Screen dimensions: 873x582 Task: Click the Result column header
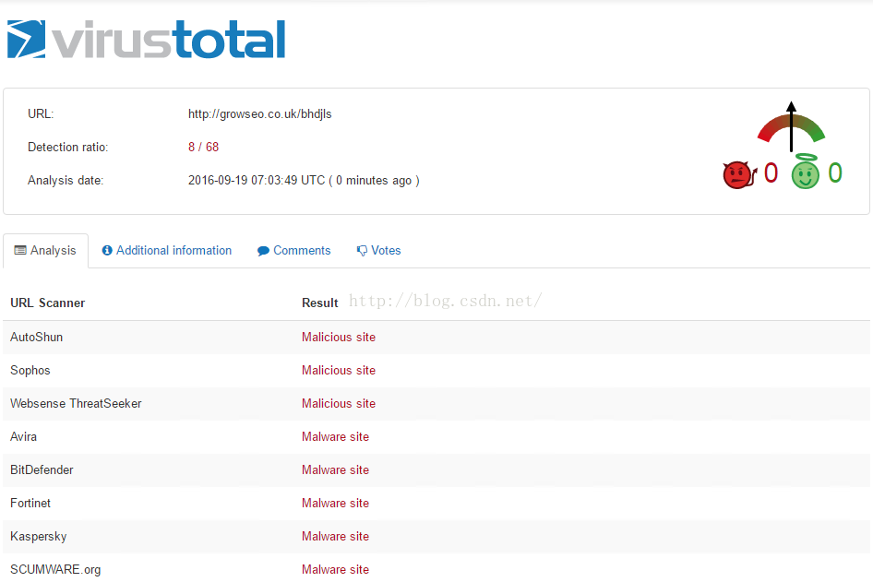pos(320,303)
